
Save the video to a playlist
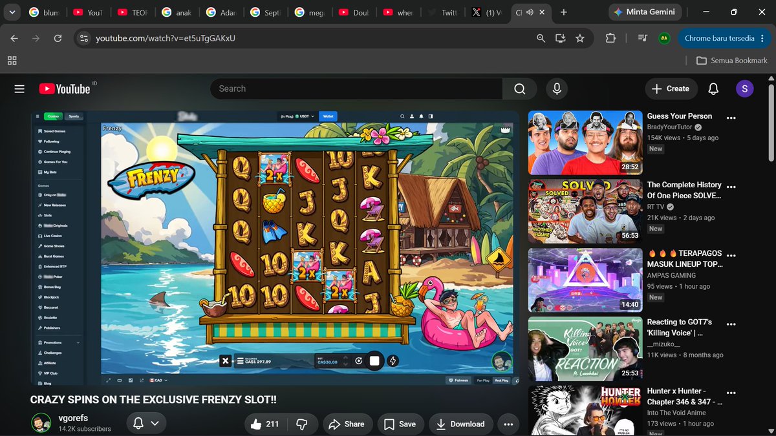400,424
